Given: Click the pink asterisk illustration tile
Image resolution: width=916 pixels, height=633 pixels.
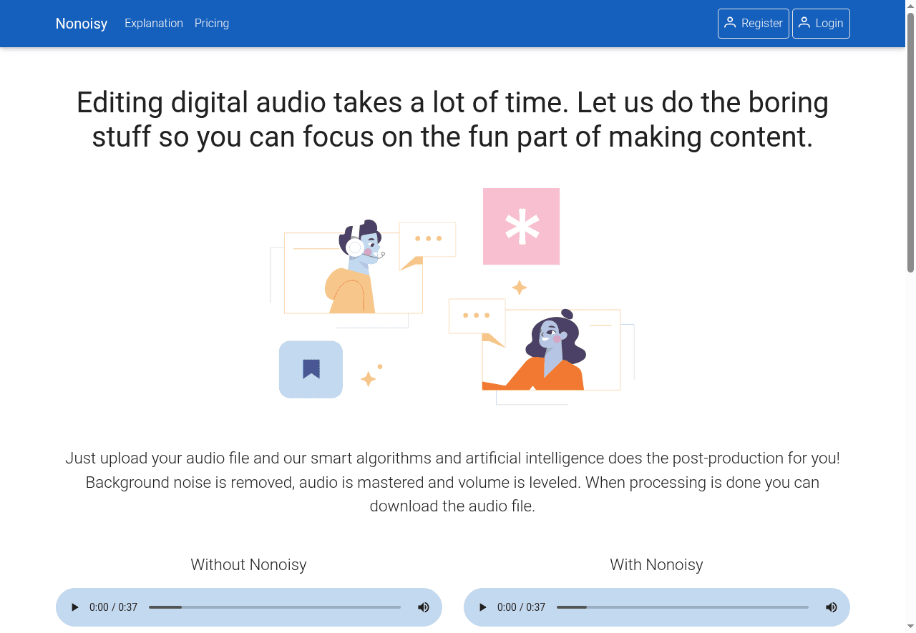Looking at the screenshot, I should tap(521, 226).
